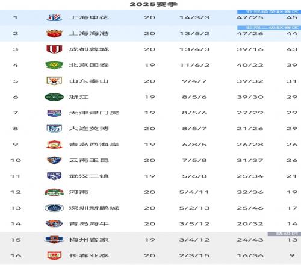Screen dimensions: 301x265
Task: Open the Tianjin Jinmen Tiger (天津津门虎) badge
Action: click(x=54, y=113)
